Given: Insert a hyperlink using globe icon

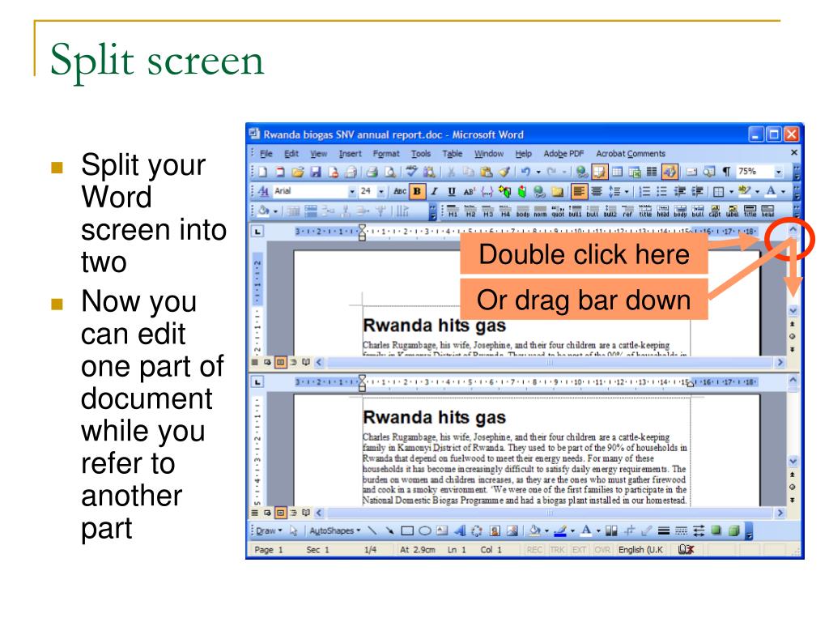Looking at the screenshot, I should (582, 172).
